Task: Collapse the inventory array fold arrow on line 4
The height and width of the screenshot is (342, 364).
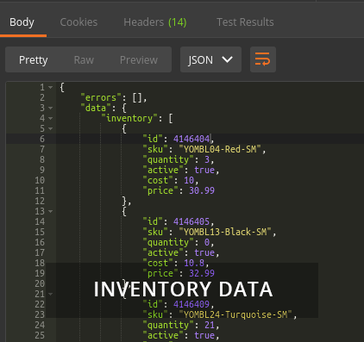Action: pos(51,118)
